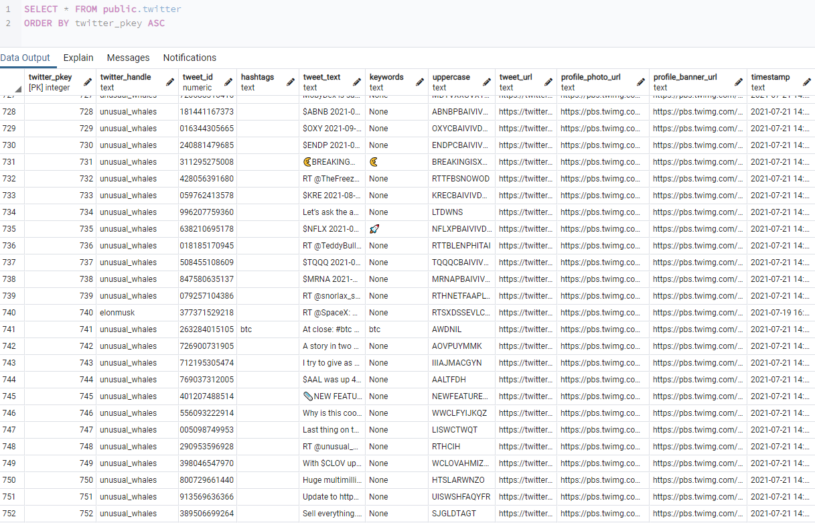This screenshot has height=523, width=815.
Task: Click keywords cell btc in row 741
Action: (x=396, y=329)
